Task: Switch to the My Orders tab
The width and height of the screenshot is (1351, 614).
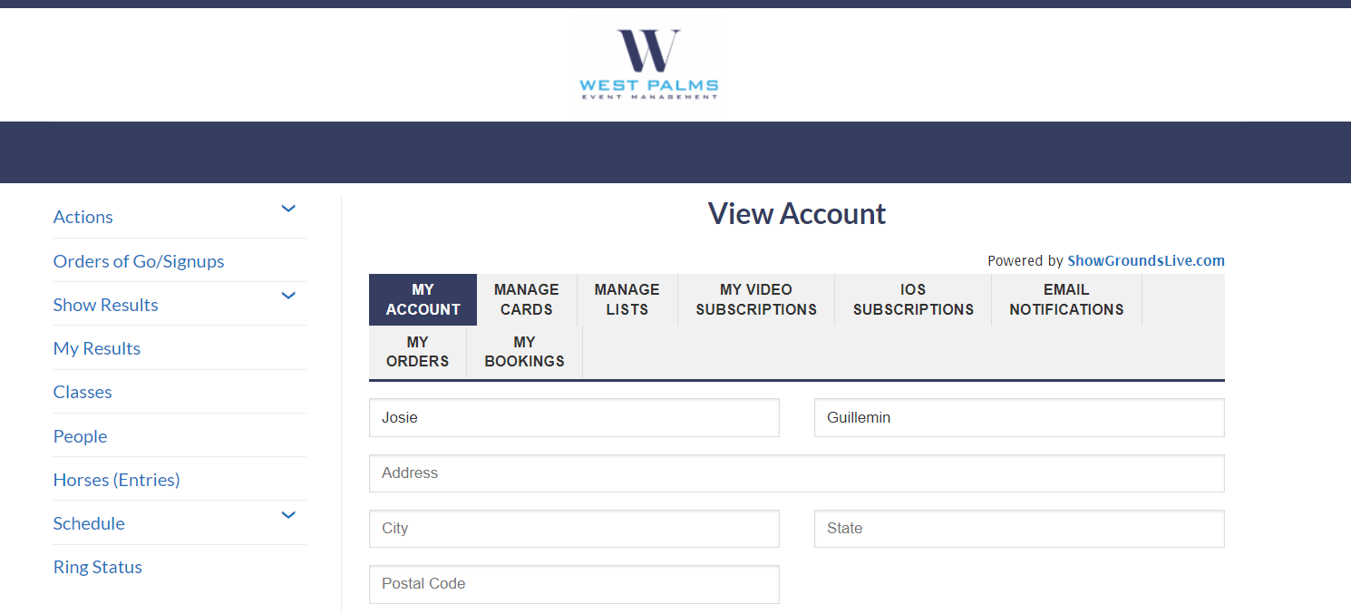Action: tap(417, 352)
